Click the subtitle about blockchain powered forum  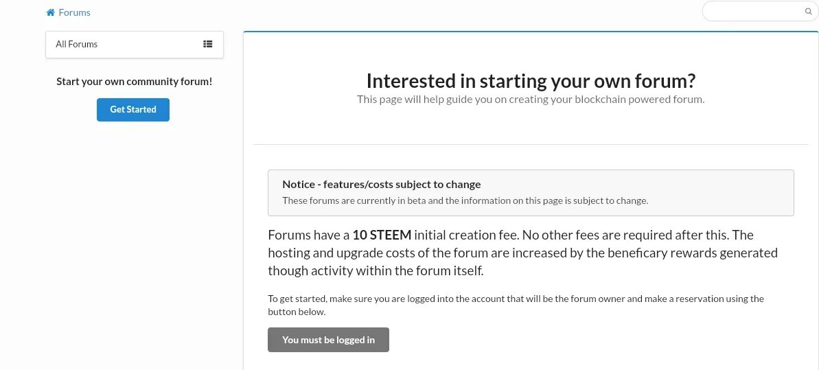pos(531,100)
